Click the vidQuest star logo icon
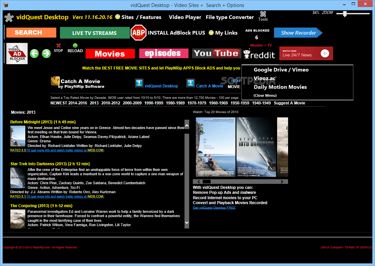This screenshot has width=375, height=266. click(x=9, y=17)
